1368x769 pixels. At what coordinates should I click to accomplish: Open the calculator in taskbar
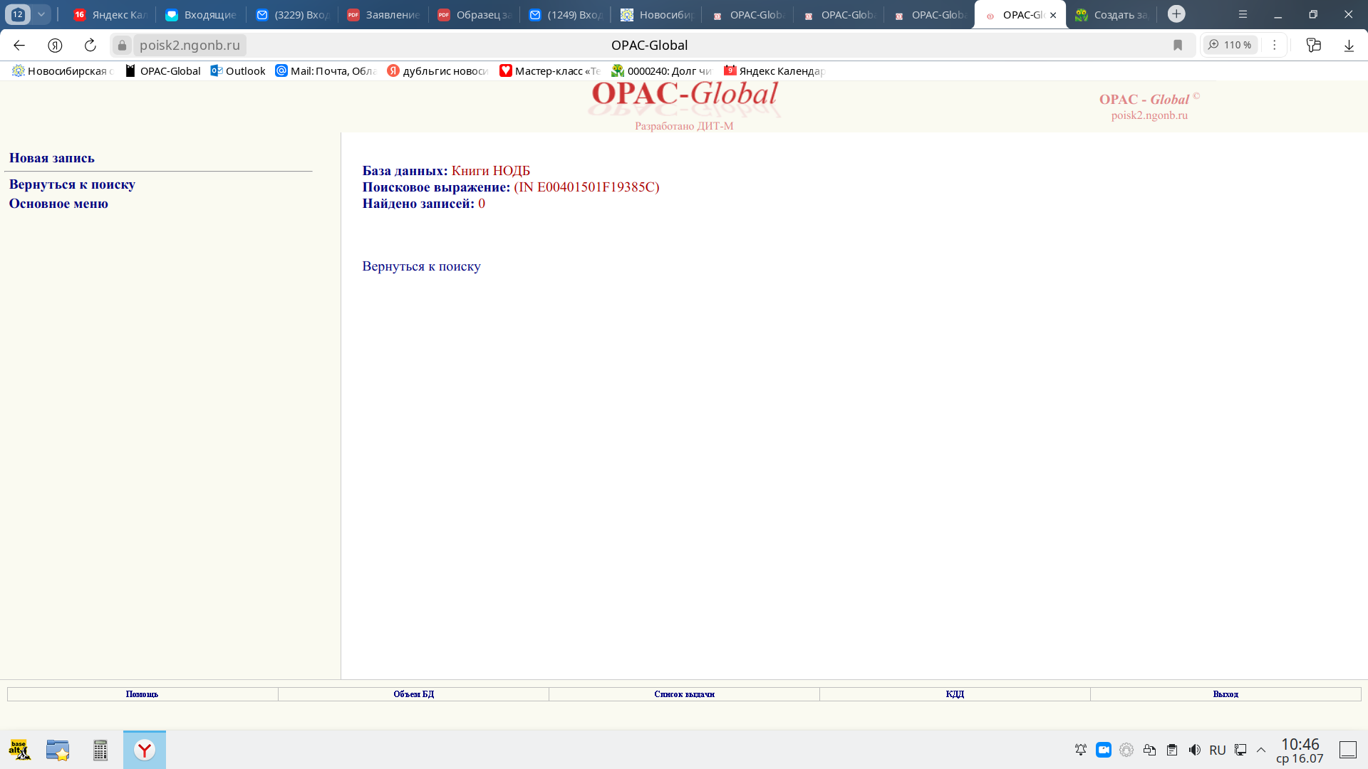(x=100, y=750)
